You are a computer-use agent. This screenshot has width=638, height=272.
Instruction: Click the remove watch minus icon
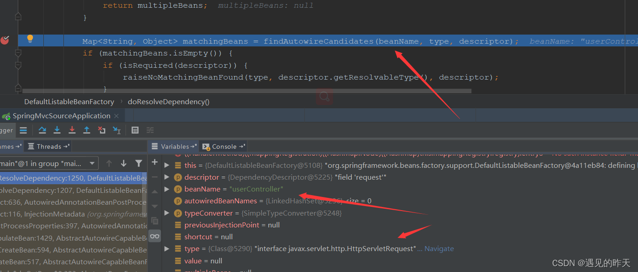(155, 177)
